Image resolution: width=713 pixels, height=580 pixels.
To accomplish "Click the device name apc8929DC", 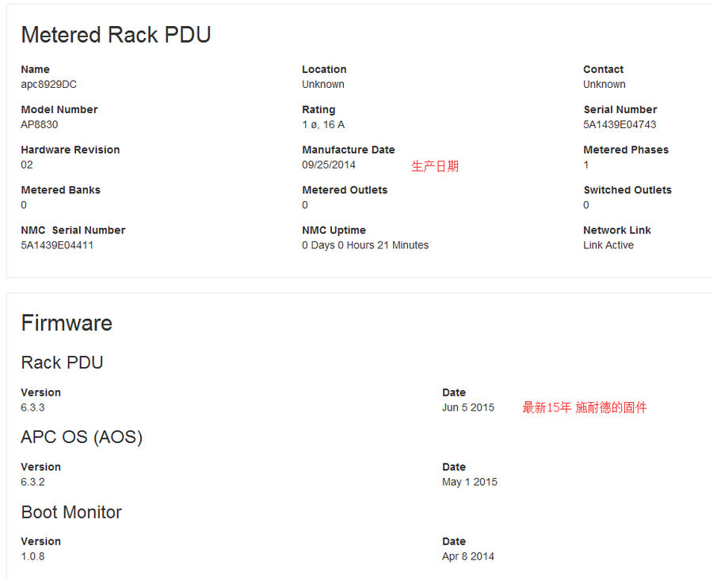I will coord(48,85).
